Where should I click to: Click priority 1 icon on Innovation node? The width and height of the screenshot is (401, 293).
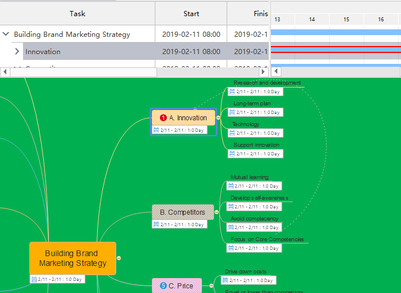click(163, 118)
